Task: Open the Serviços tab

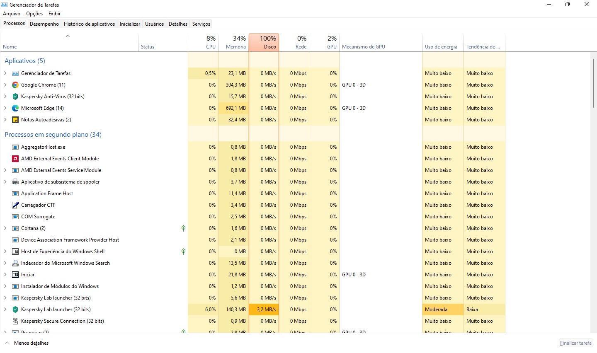Action: tap(201, 24)
